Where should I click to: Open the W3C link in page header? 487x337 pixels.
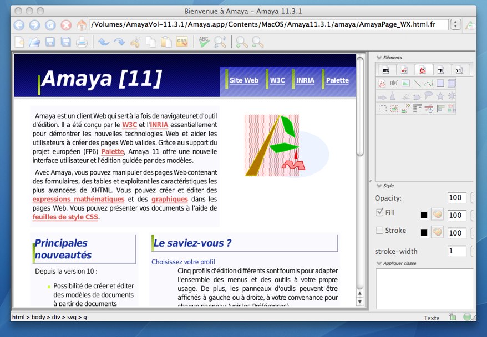[277, 80]
